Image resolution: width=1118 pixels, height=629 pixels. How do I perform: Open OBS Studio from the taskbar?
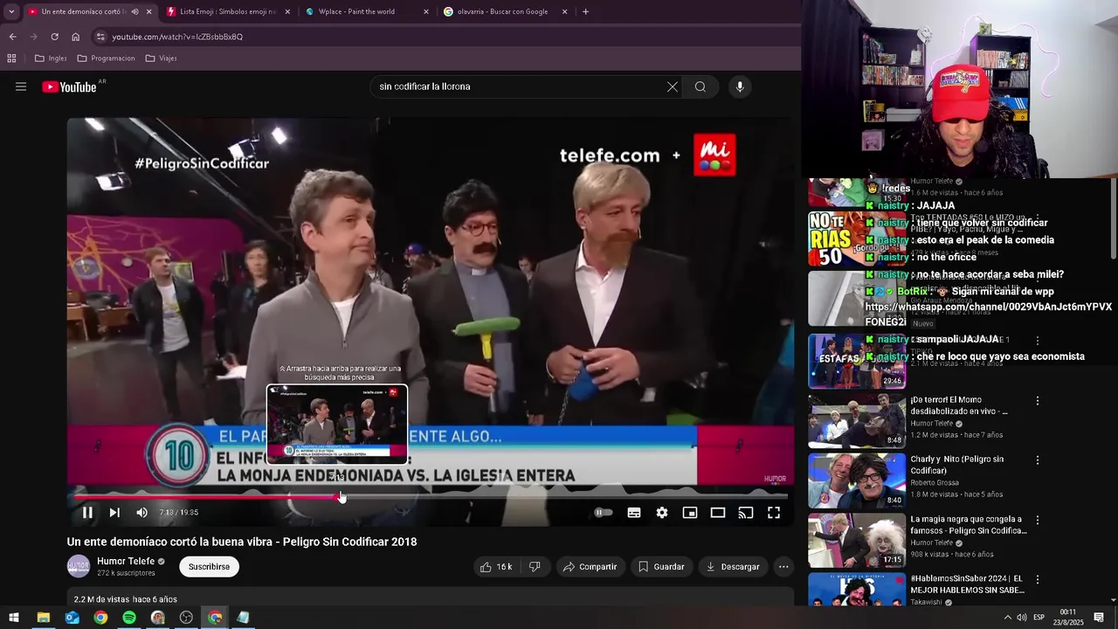tap(186, 618)
